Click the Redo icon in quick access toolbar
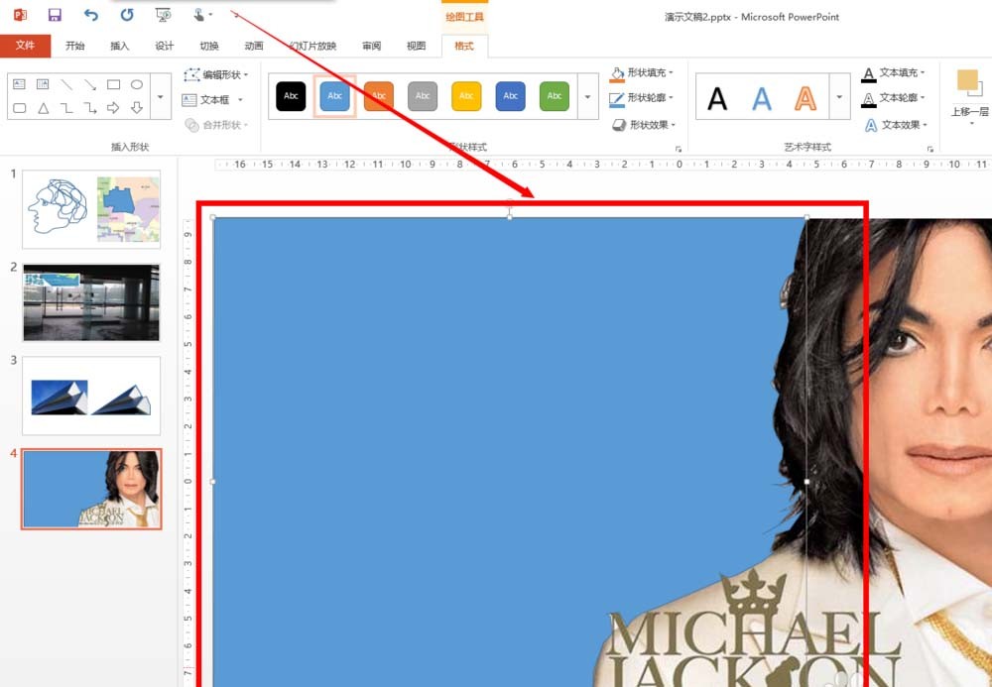The width and height of the screenshot is (992, 687). point(127,15)
